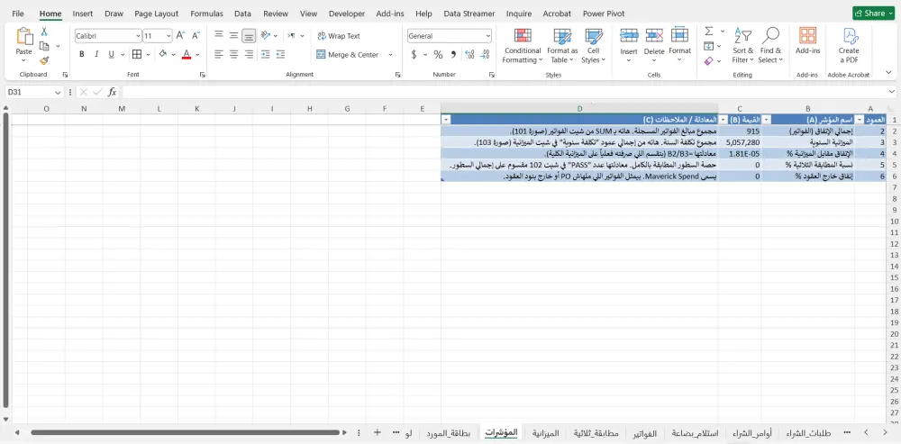Open the Insert ribbon tab

[x=83, y=14]
